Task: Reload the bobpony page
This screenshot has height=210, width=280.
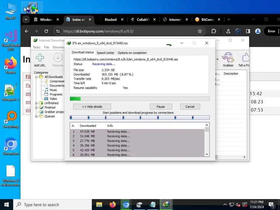Action: (46, 31)
